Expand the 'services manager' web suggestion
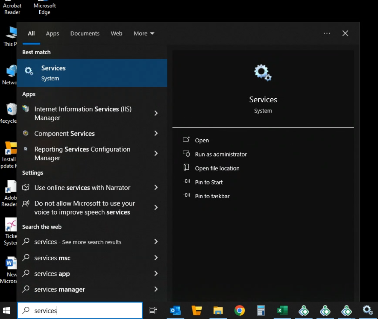Image resolution: width=378 pixels, height=319 pixels. (x=156, y=289)
